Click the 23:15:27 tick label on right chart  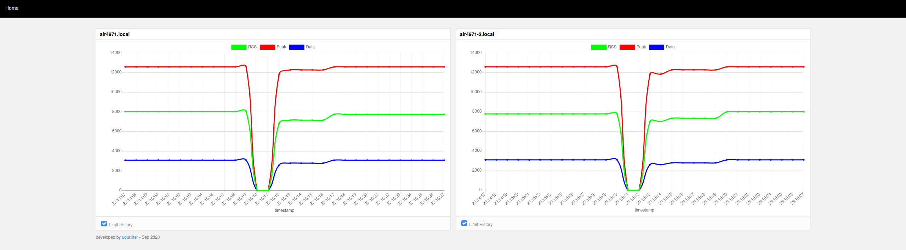797,199
